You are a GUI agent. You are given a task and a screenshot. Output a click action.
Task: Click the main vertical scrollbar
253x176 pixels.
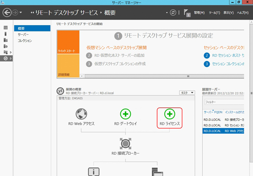click(251, 93)
